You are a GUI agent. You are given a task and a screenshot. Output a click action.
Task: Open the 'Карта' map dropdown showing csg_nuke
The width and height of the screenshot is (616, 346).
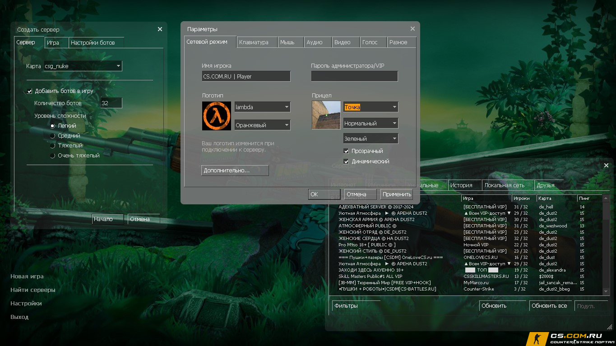pos(83,66)
